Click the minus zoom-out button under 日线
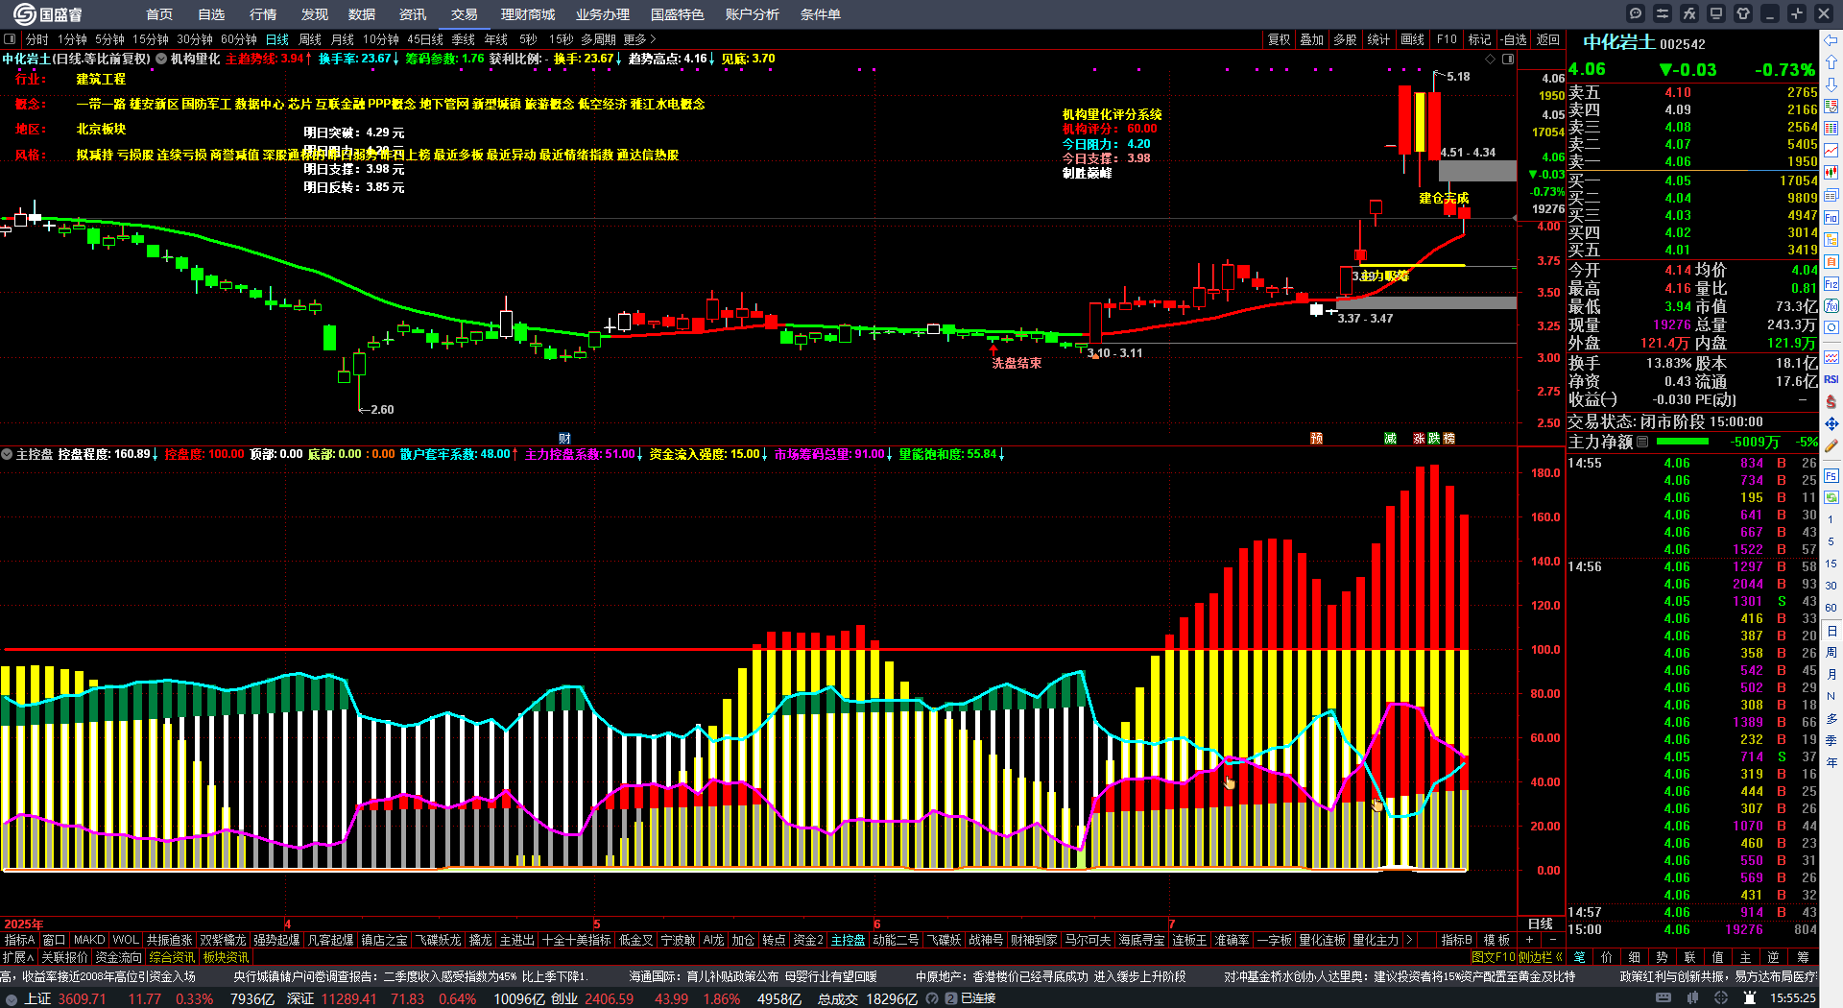The image size is (1843, 1008). point(1553,940)
